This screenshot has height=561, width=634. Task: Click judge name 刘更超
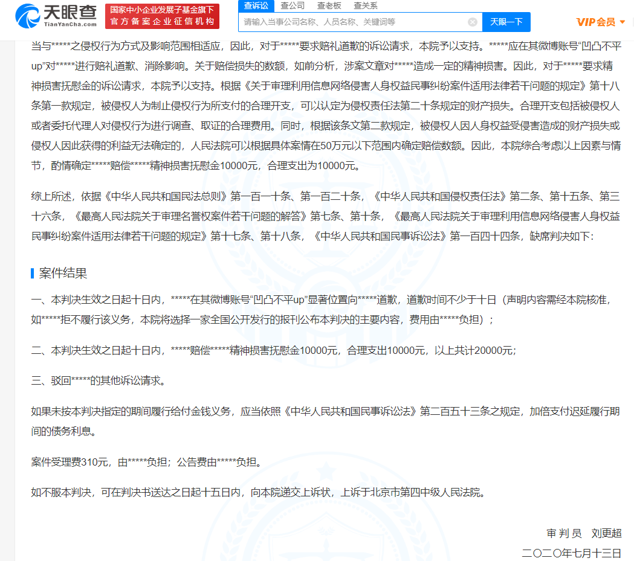[606, 533]
